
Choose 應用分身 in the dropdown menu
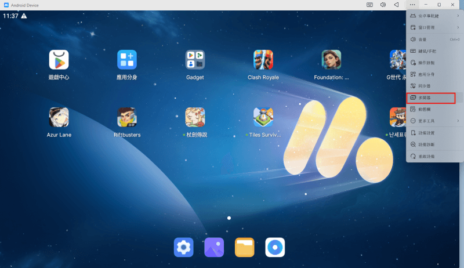click(434, 75)
